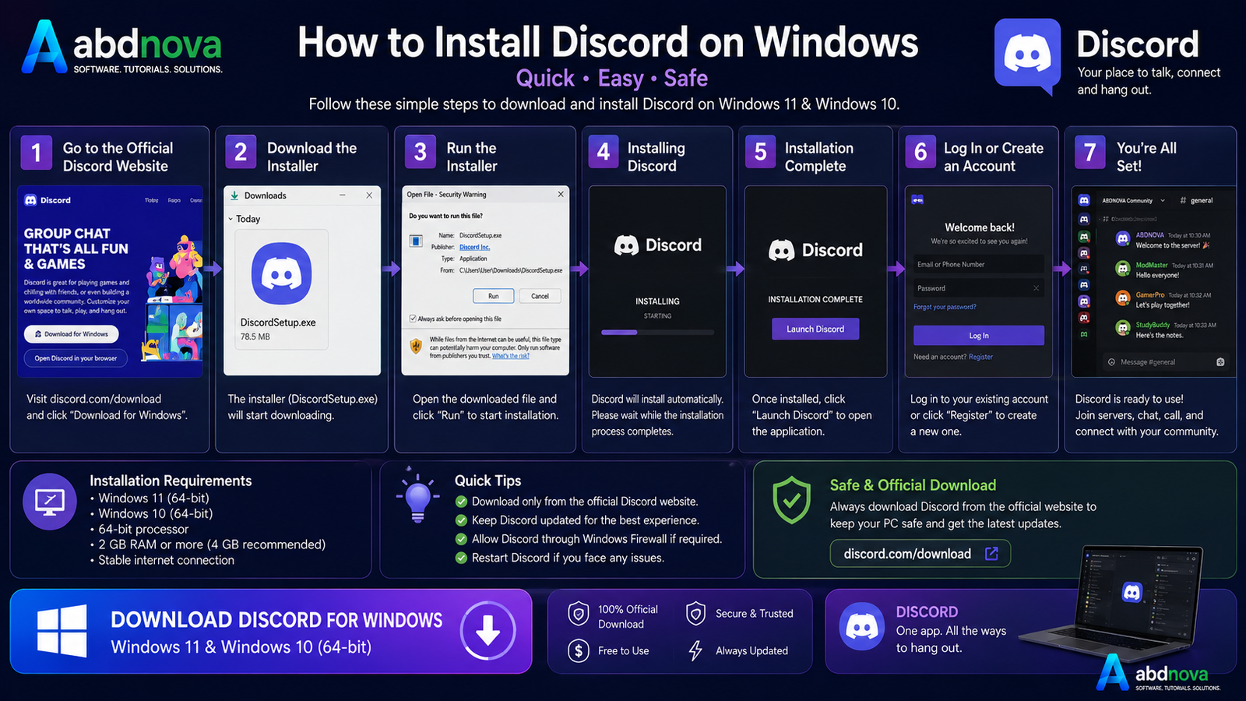
Task: Click the shield icon beside Secure & Trusted
Action: [695, 614]
